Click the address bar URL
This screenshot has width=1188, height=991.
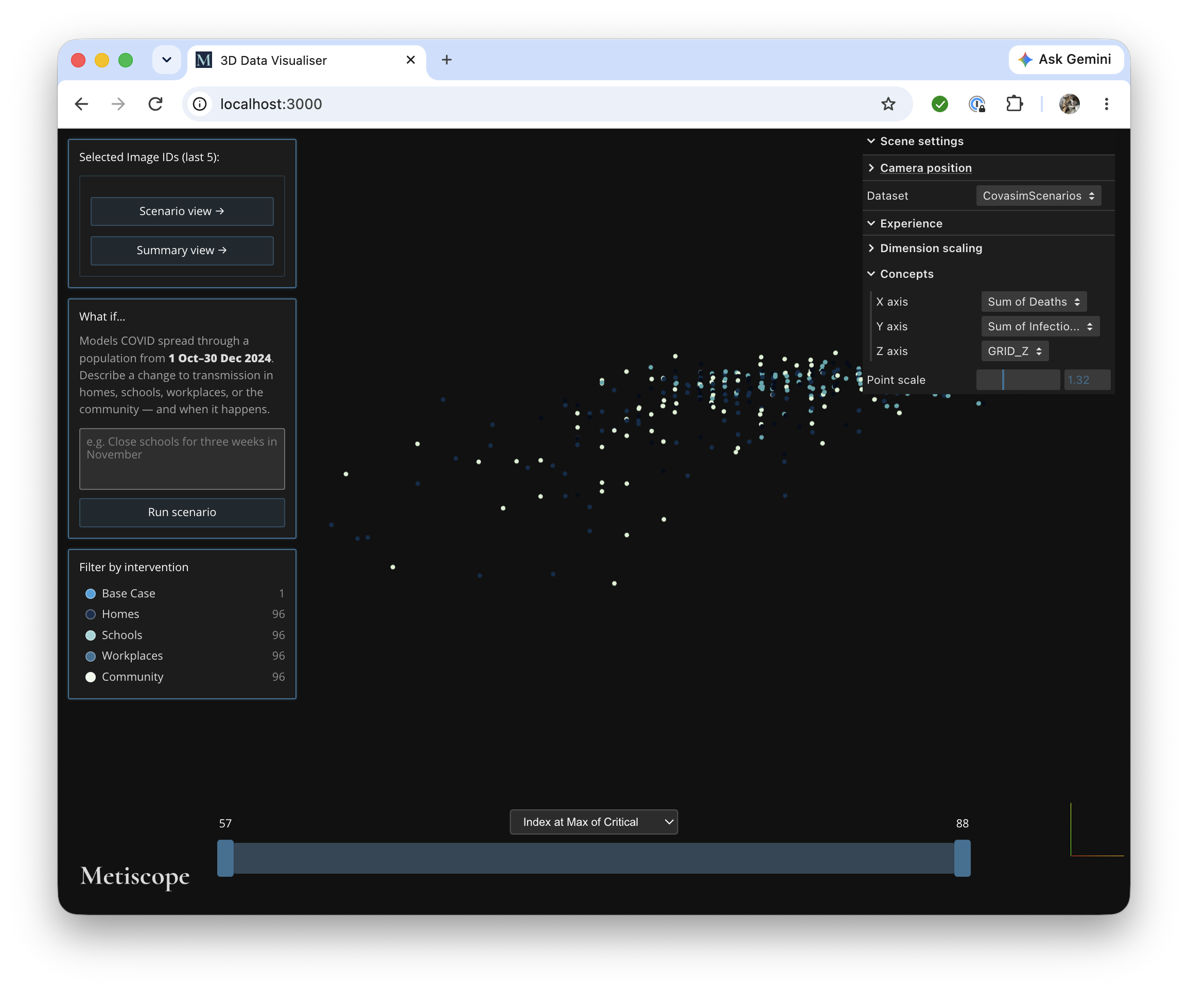[271, 104]
